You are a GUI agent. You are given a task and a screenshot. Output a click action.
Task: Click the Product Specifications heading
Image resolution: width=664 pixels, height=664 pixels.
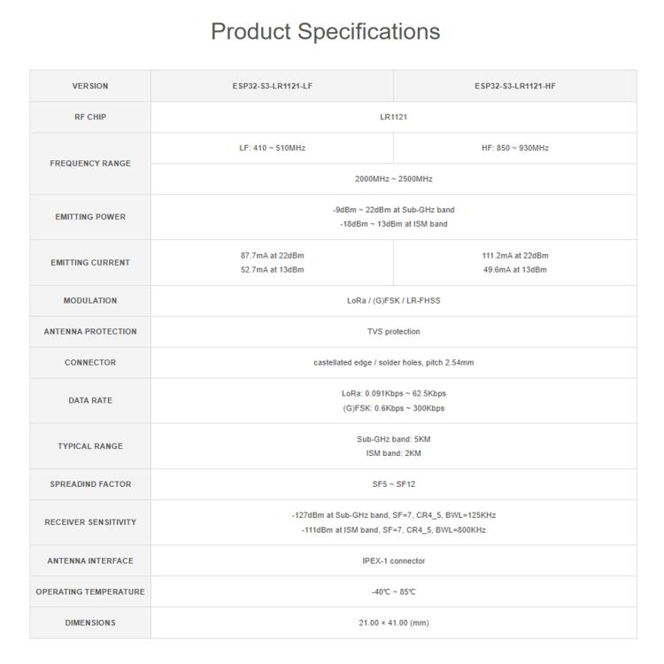pyautogui.click(x=325, y=32)
